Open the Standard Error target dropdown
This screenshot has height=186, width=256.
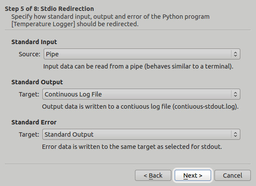pyautogui.click(x=141, y=134)
